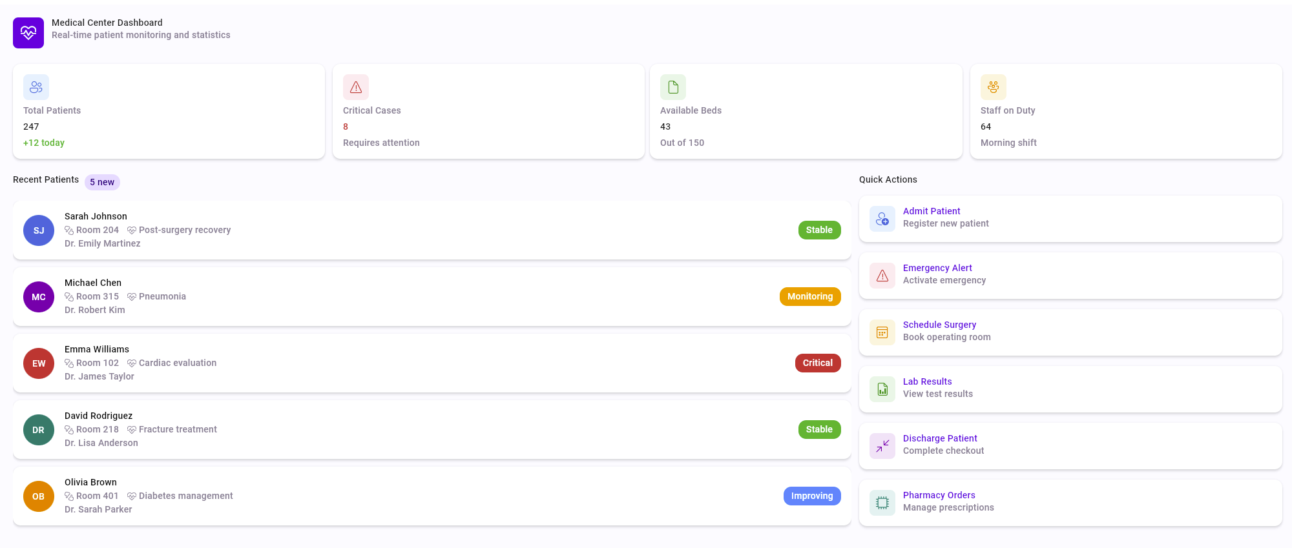This screenshot has width=1292, height=548.
Task: Click the Admit Patient user-plus icon
Action: [x=882, y=219]
